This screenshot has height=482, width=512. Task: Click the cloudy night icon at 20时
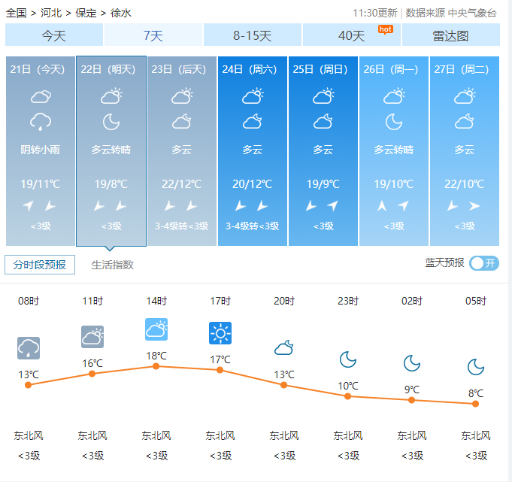coord(284,347)
